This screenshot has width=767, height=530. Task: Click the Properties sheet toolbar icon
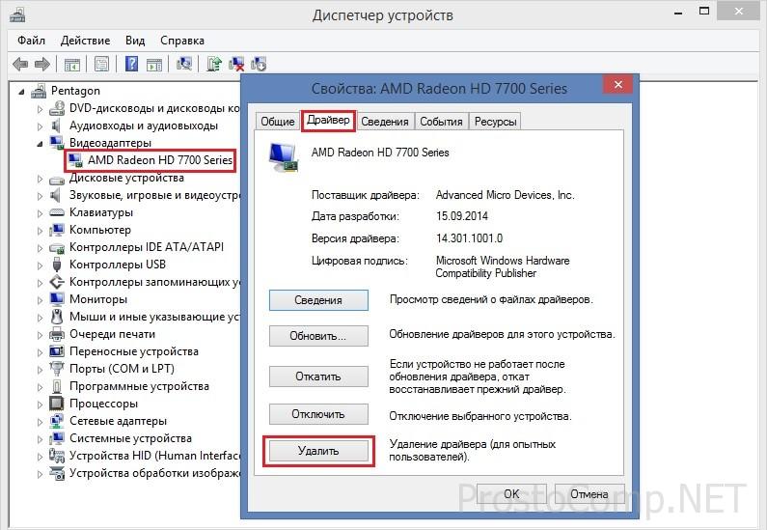[101, 64]
